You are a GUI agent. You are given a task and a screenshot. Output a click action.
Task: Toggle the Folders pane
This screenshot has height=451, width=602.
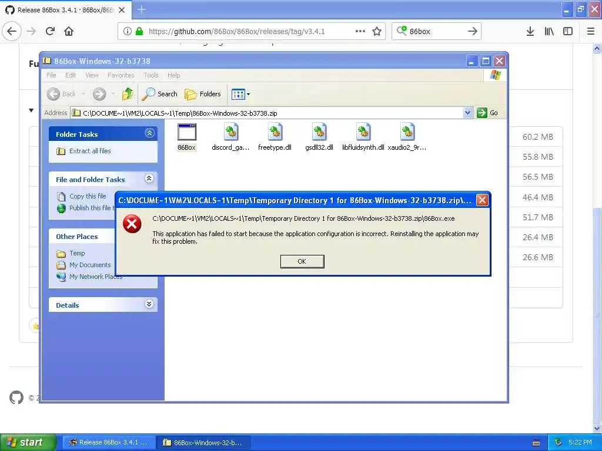tap(203, 94)
